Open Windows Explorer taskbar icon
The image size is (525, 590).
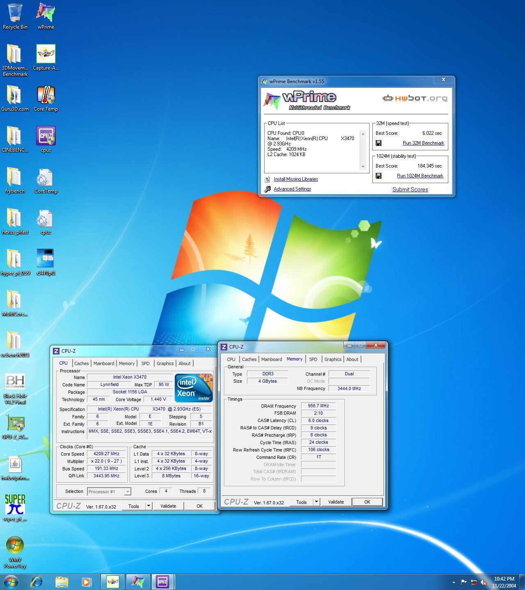pyautogui.click(x=62, y=582)
